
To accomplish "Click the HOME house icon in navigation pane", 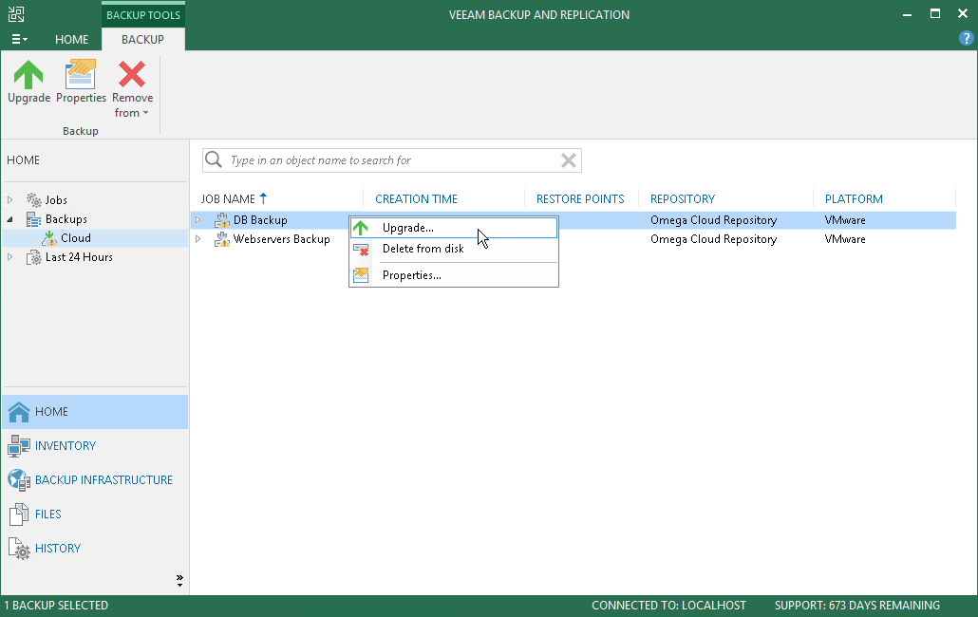I will click(19, 412).
